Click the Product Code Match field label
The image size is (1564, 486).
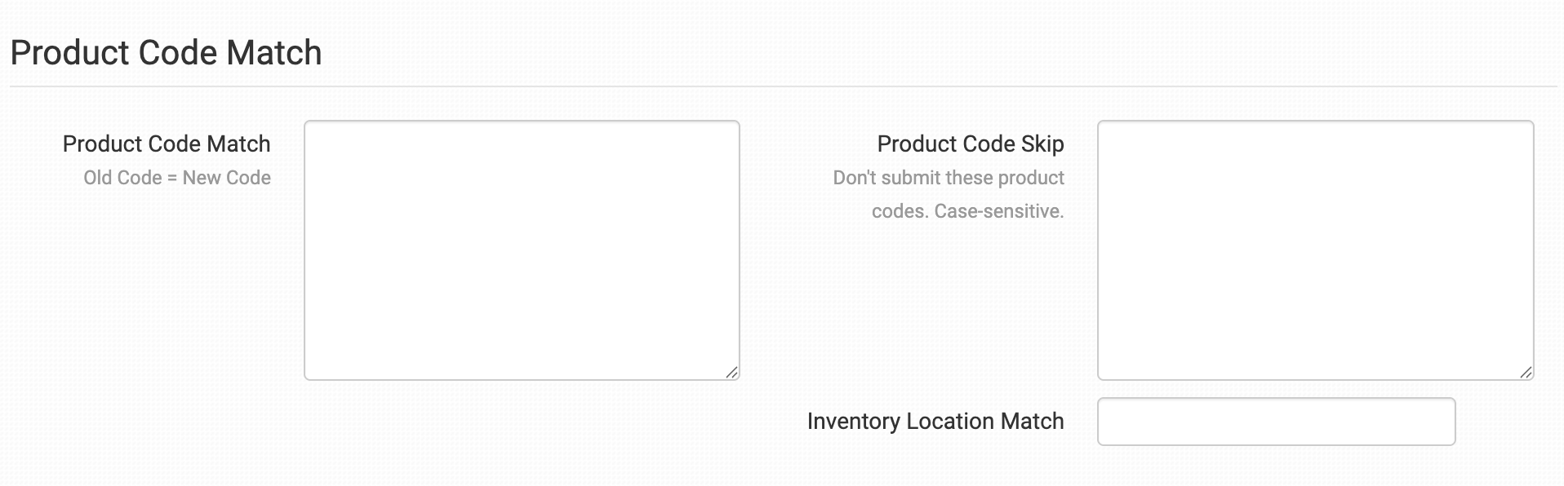[167, 144]
